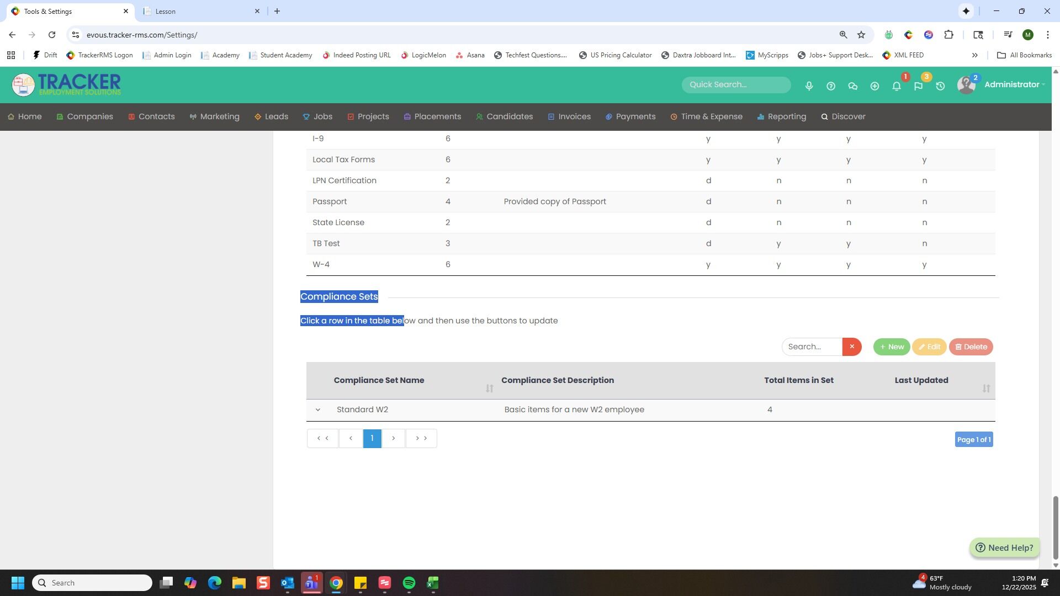The width and height of the screenshot is (1060, 596).
Task: Expand the Standard W2 row chevron
Action: point(317,409)
